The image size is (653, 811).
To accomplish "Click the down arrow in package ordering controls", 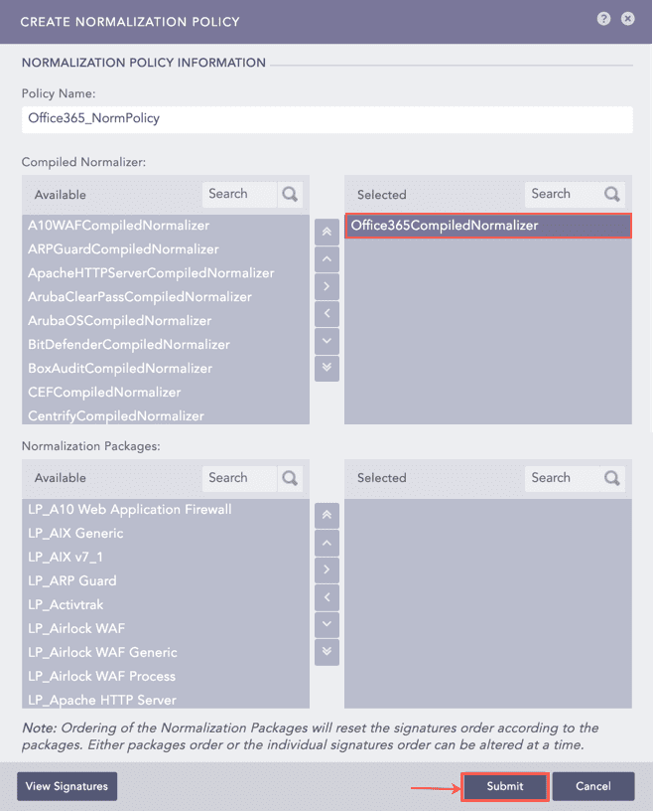I will tap(326, 624).
